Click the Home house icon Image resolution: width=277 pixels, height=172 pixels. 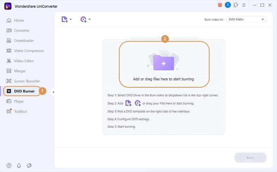pyautogui.click(x=9, y=20)
